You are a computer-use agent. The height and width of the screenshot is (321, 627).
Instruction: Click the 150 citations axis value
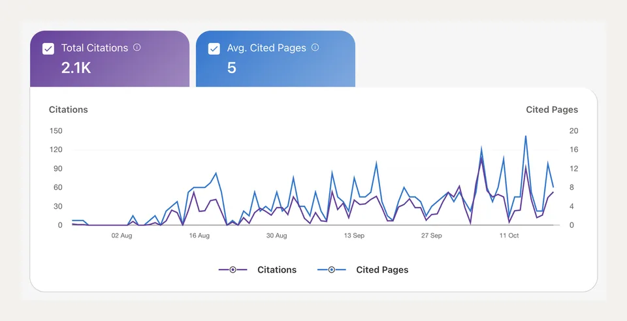pos(56,131)
